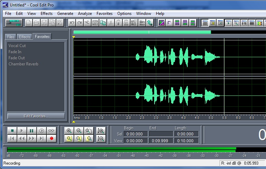Select Vocal Cut in the favorites list
This screenshot has width=266, height=169.
[x=17, y=46]
